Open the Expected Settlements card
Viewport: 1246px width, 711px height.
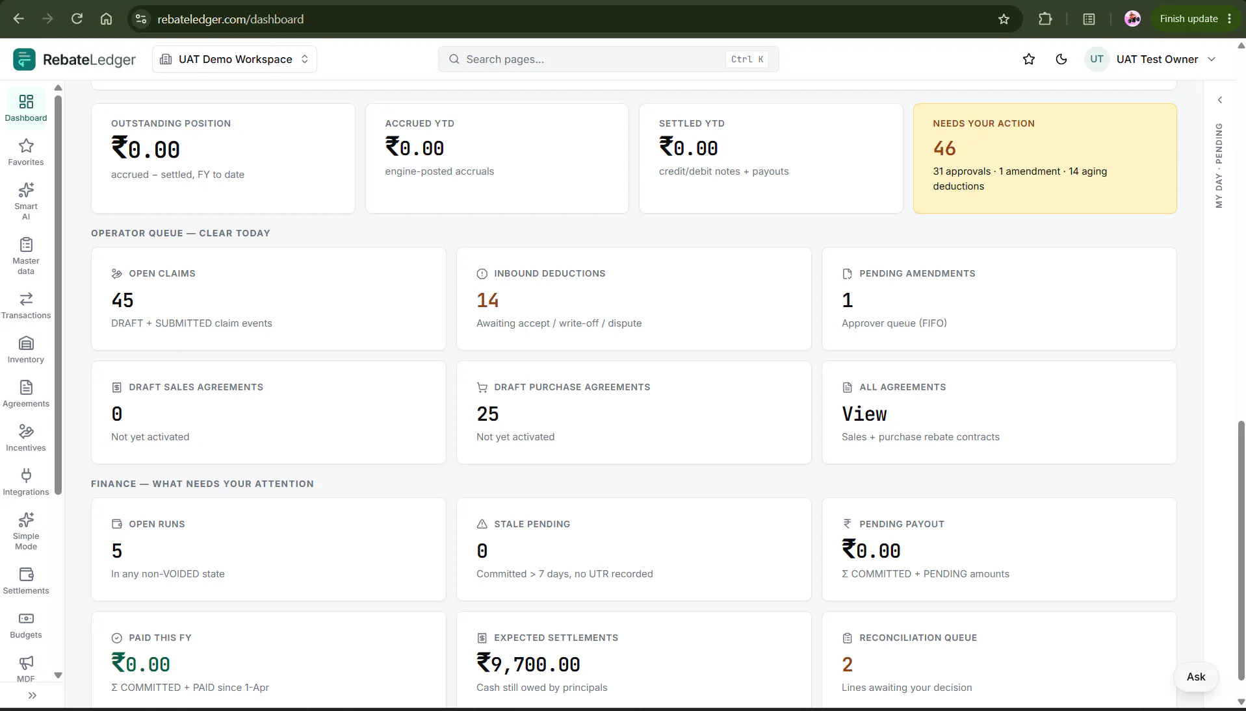634,660
